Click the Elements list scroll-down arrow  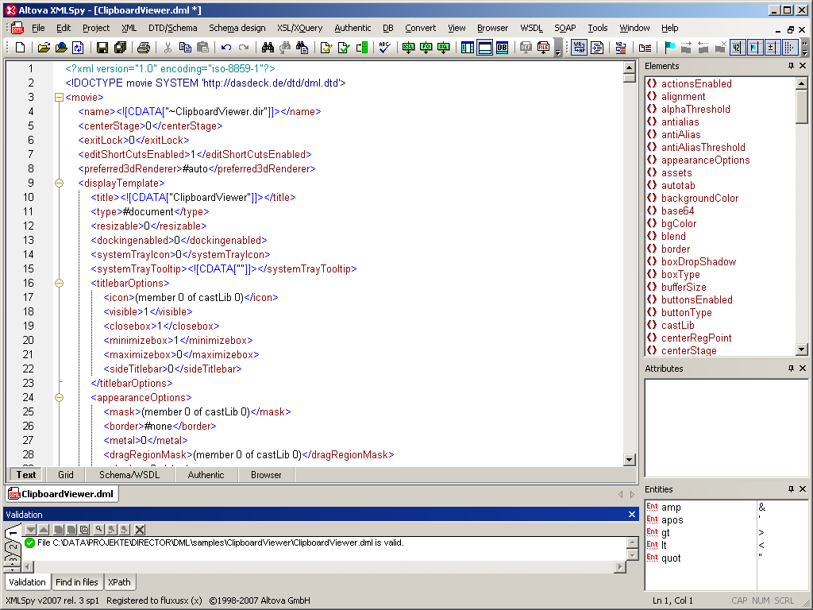tap(802, 349)
